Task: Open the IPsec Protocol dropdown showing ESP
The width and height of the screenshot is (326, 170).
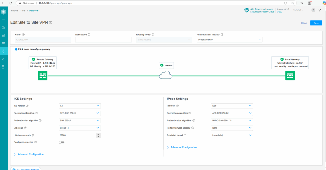Action: (x=232, y=106)
